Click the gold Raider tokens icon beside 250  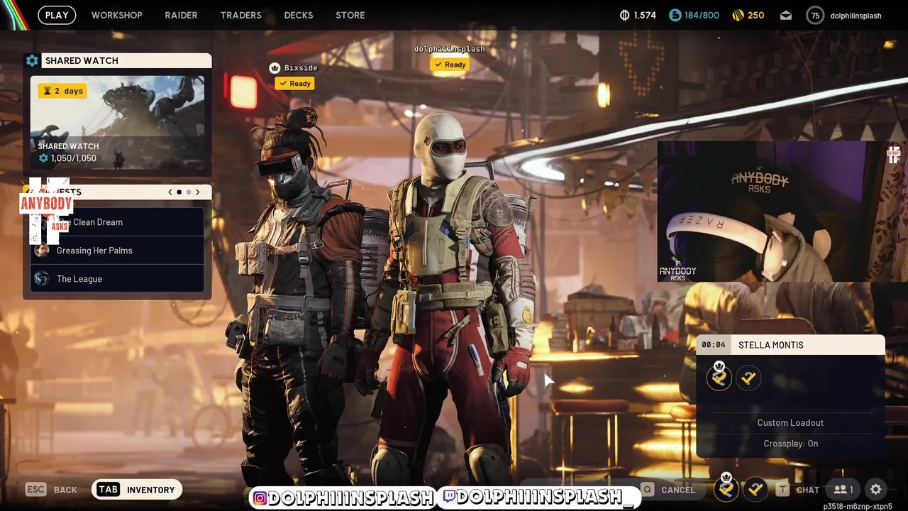(737, 15)
